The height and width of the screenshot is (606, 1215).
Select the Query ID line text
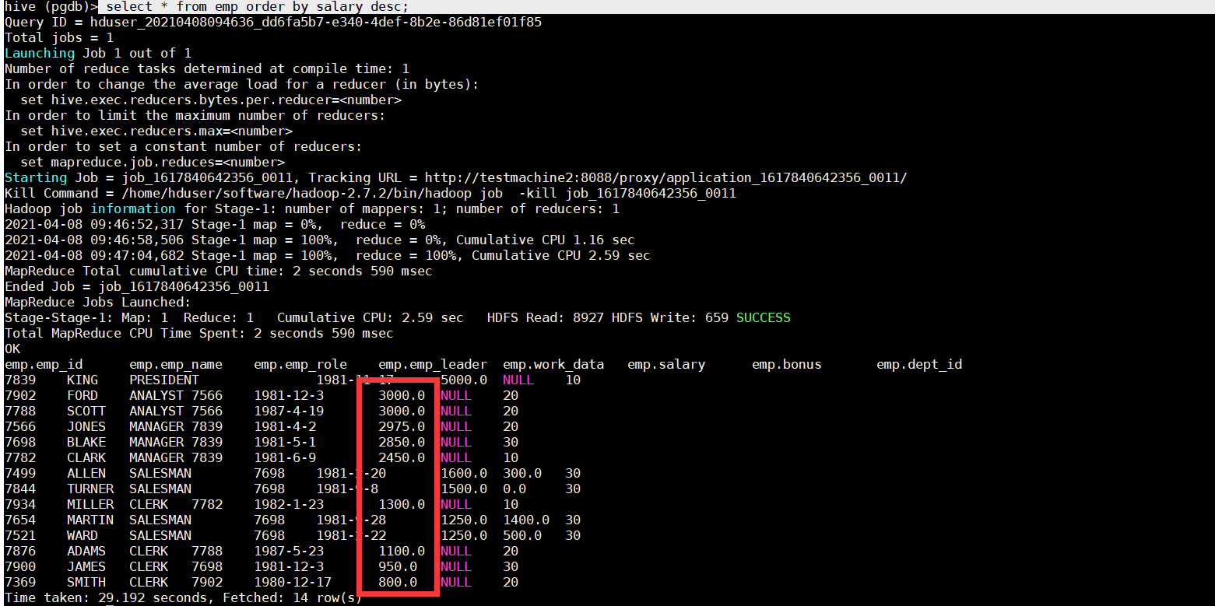[273, 22]
